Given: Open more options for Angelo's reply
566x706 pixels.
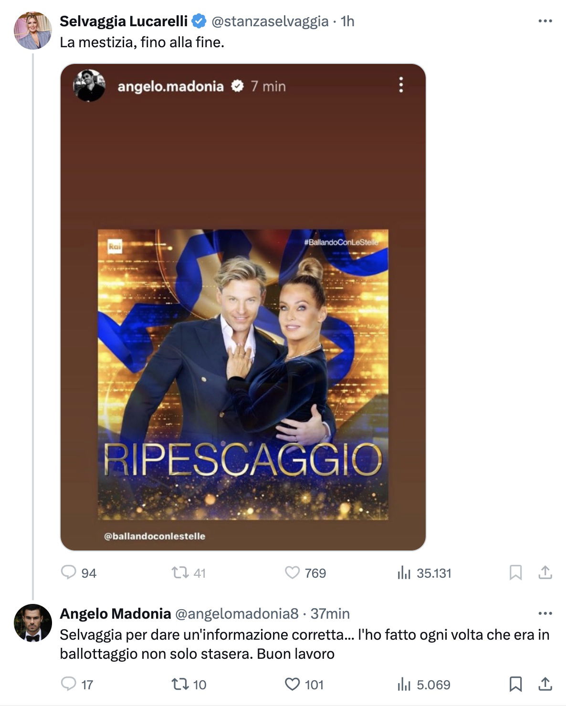Looking at the screenshot, I should click(x=545, y=613).
